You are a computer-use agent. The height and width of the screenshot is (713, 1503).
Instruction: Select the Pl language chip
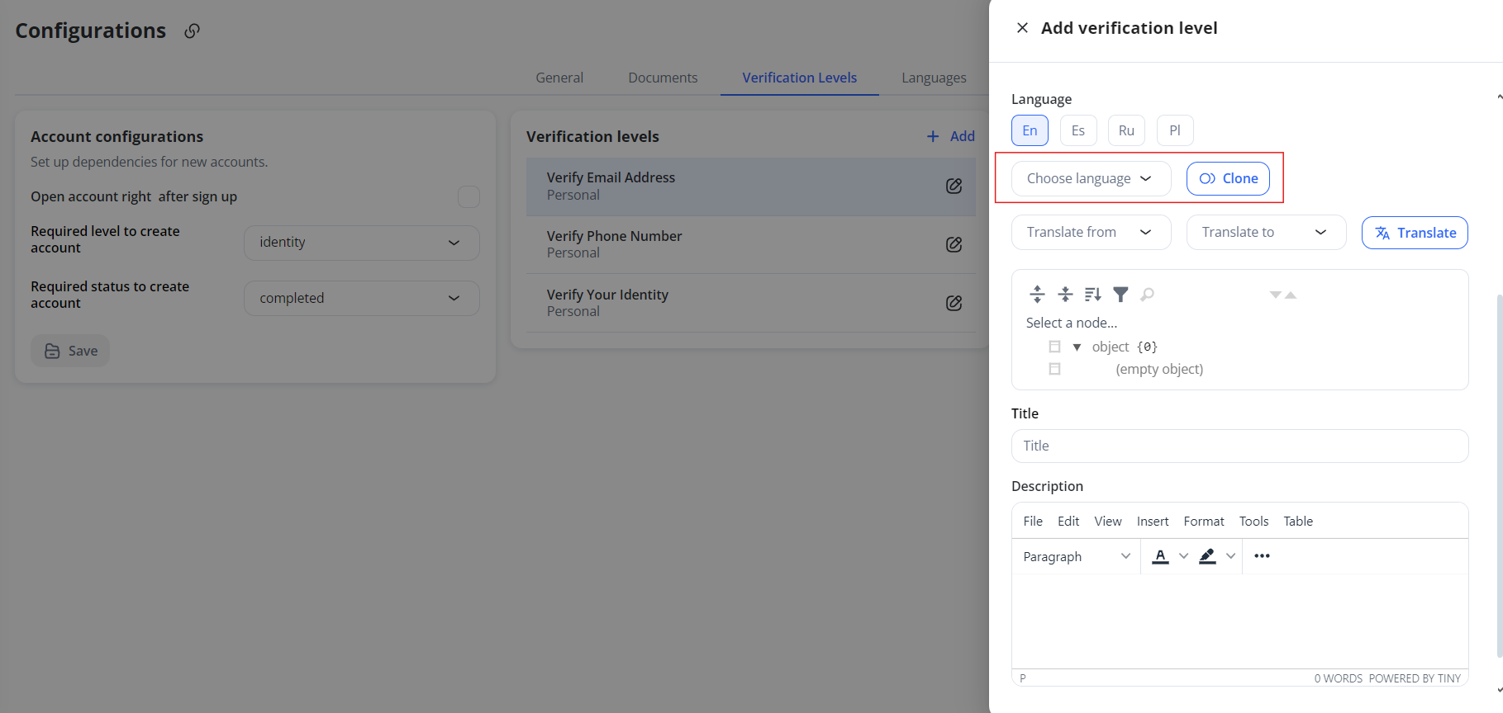[x=1175, y=130]
